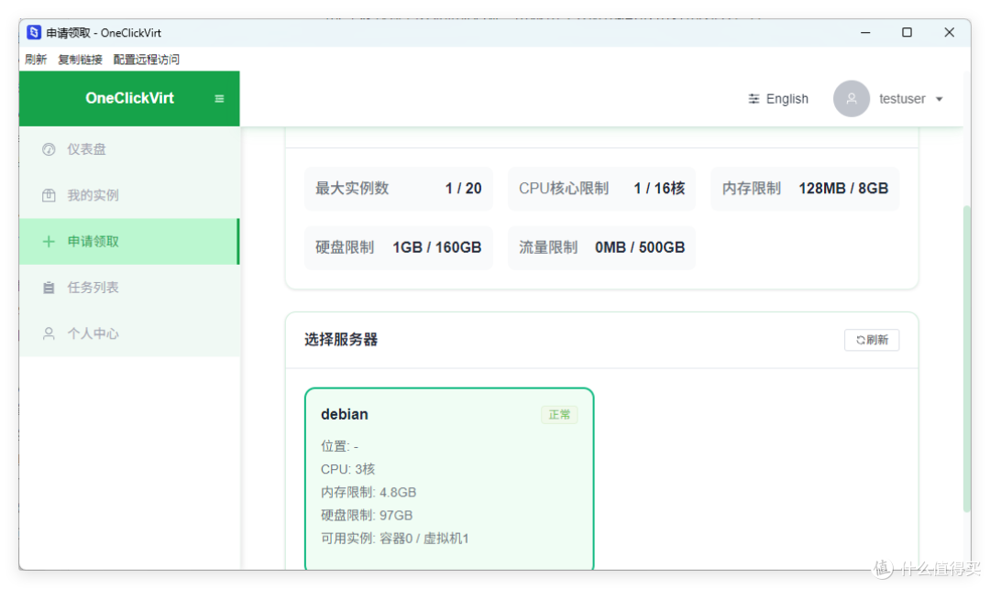Maximize the OneClickVirt window
This screenshot has height=589, width=990.
[x=907, y=32]
